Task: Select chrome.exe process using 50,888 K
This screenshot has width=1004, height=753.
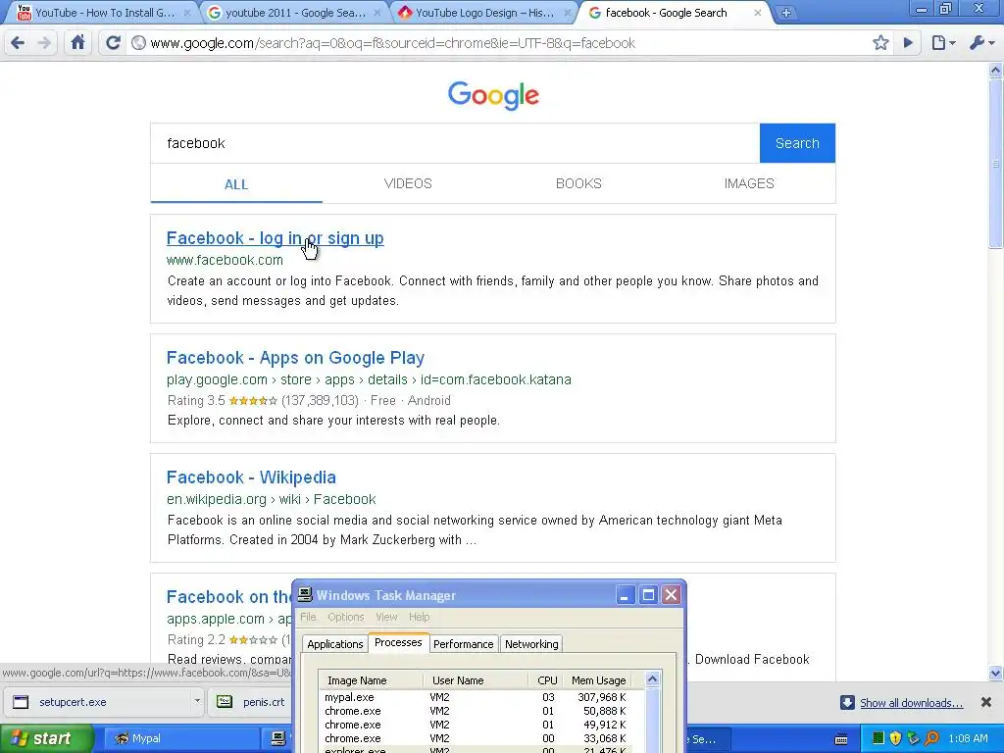Action: [476, 712]
